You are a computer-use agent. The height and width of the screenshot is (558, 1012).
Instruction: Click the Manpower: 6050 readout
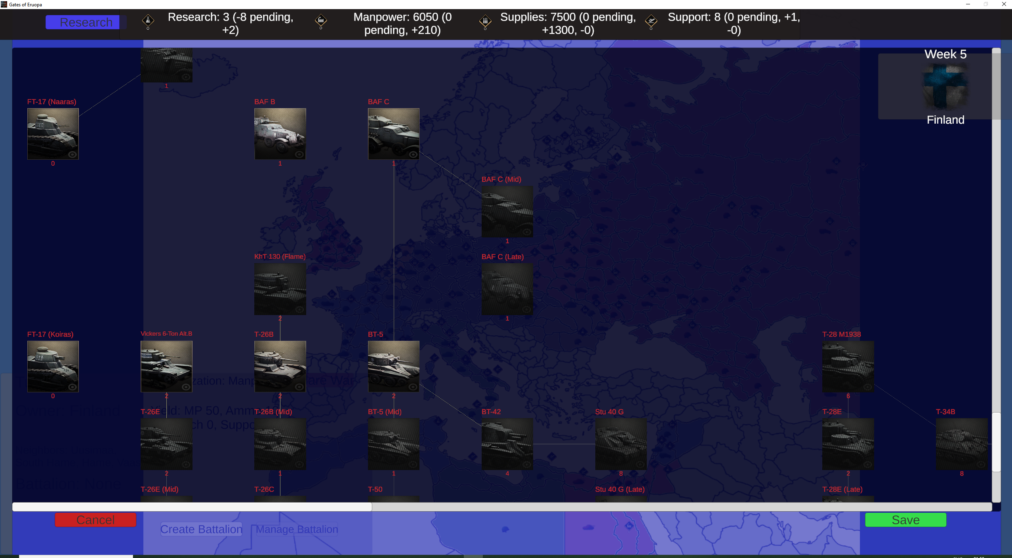[402, 23]
